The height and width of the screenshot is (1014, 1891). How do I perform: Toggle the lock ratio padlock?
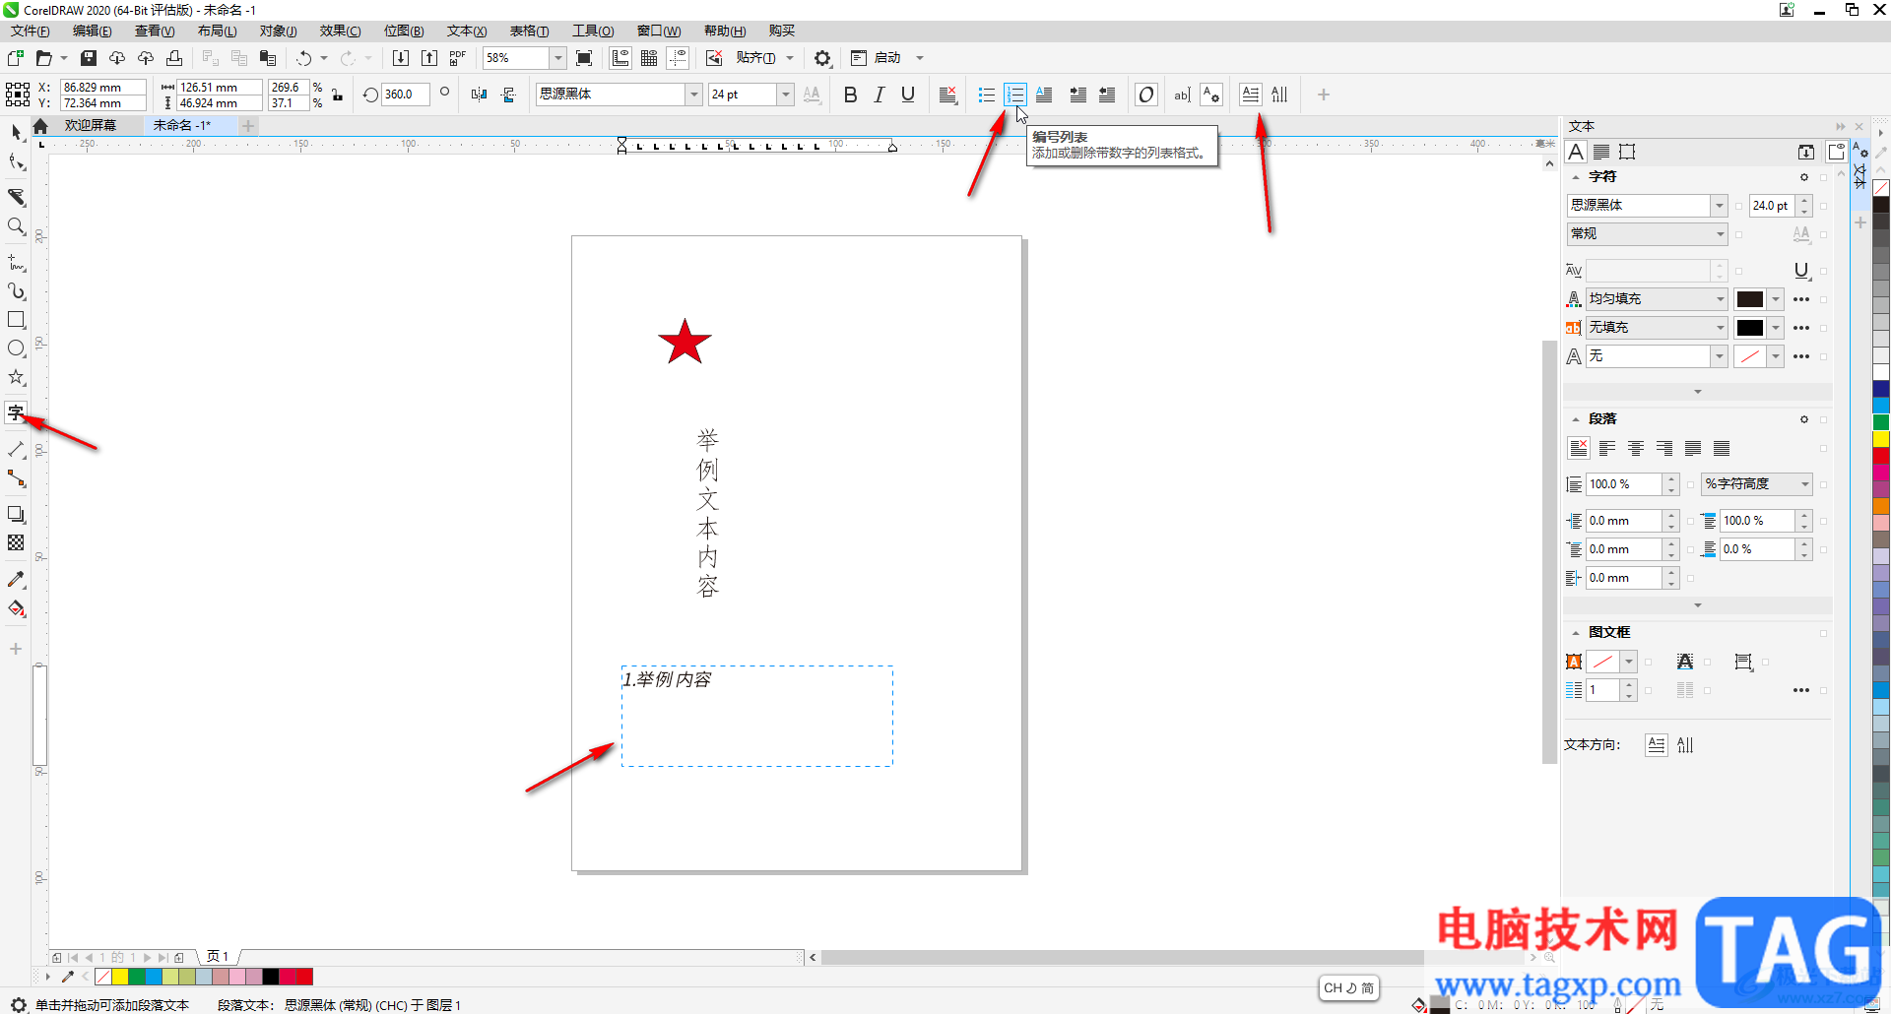[338, 95]
